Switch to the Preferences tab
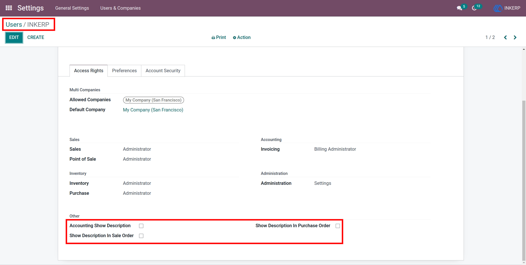This screenshot has width=526, height=265. coord(125,71)
